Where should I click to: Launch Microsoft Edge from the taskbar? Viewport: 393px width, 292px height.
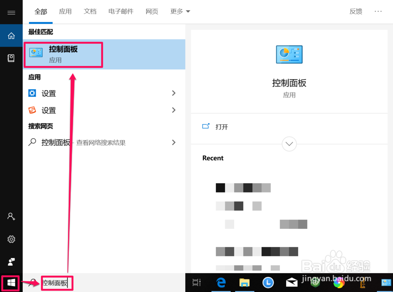pyautogui.click(x=221, y=283)
